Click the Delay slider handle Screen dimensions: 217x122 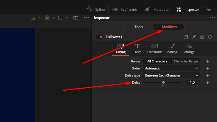(x=163, y=82)
